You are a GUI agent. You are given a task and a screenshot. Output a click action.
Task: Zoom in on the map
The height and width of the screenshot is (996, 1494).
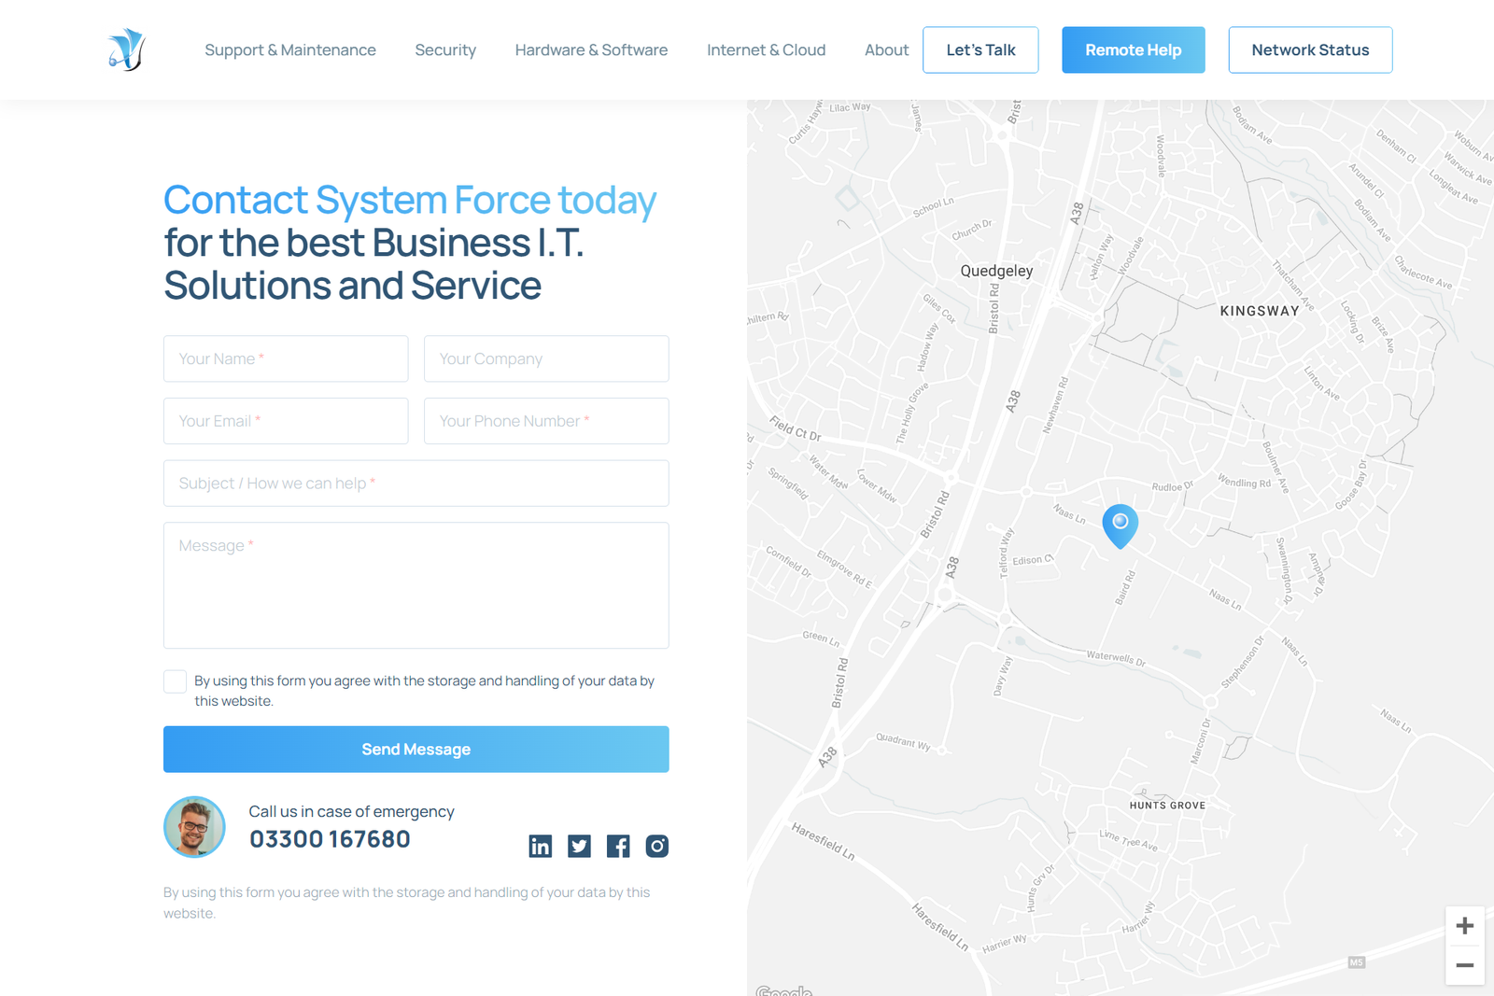coord(1465,926)
